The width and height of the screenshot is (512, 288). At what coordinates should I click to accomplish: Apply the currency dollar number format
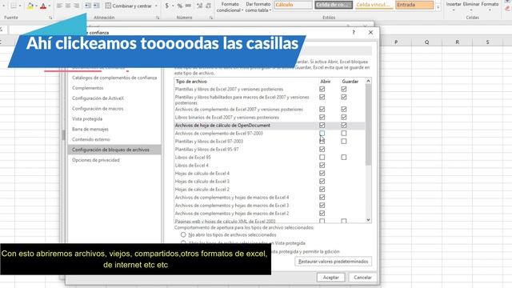tap(167, 6)
